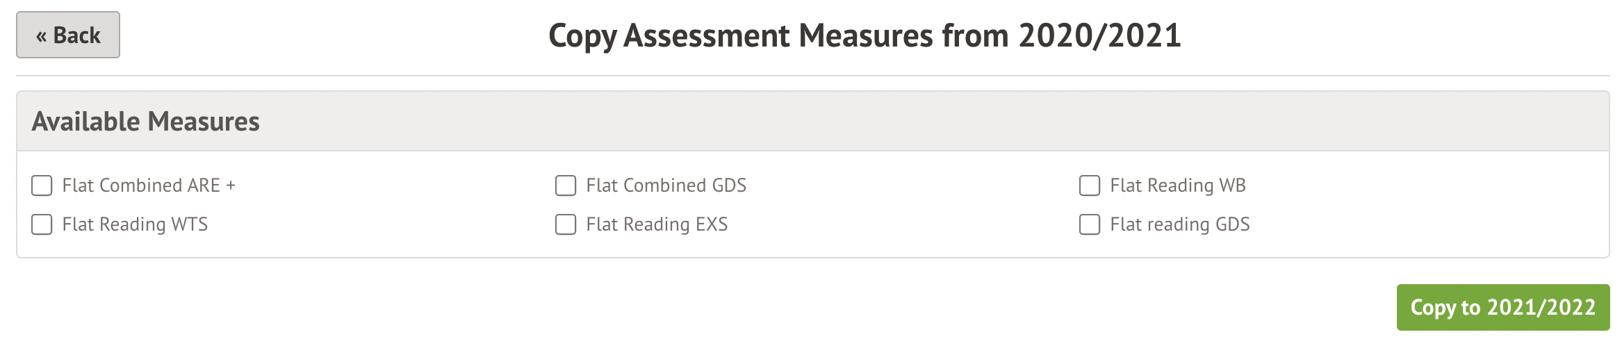Click the 2020/2021 year in the title
The width and height of the screenshot is (1622, 339).
click(x=1099, y=35)
